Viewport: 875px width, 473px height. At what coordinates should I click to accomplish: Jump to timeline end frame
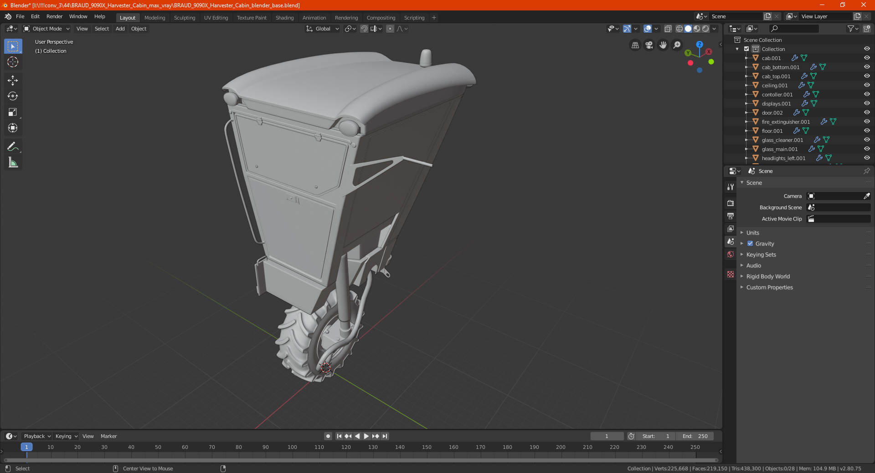(385, 436)
